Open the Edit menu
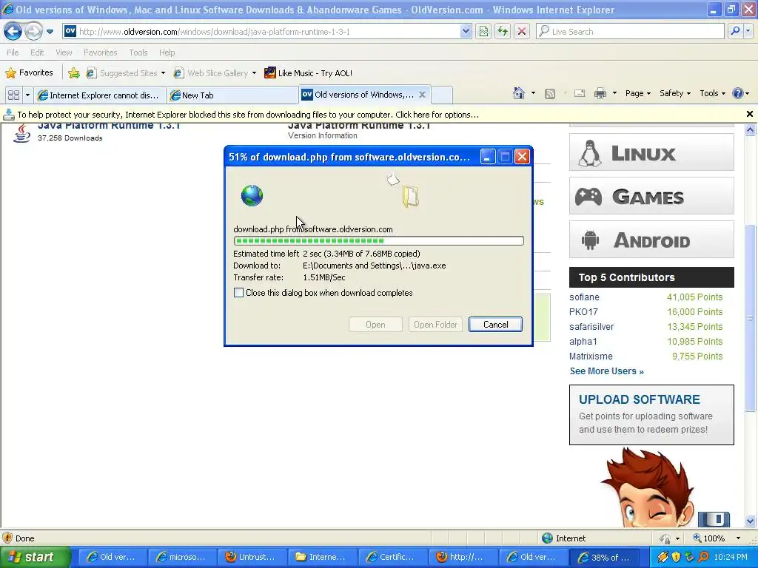The width and height of the screenshot is (758, 568). tap(37, 53)
